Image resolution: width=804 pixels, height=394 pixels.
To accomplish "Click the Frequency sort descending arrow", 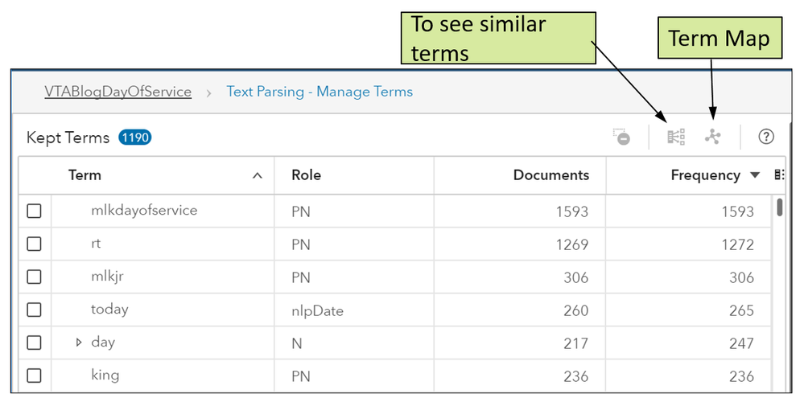I will point(754,175).
